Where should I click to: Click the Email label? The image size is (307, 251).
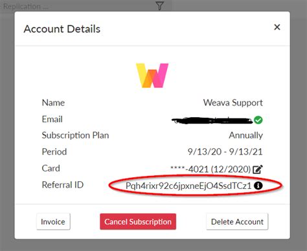point(52,119)
